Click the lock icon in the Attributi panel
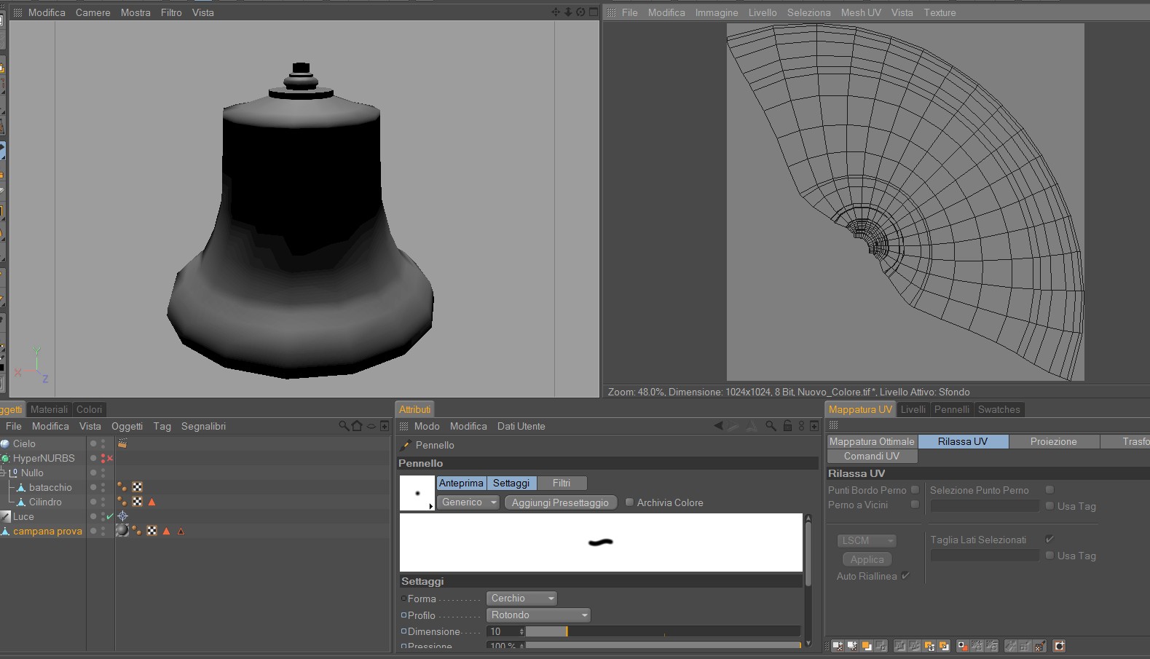This screenshot has height=659, width=1150. [x=787, y=426]
